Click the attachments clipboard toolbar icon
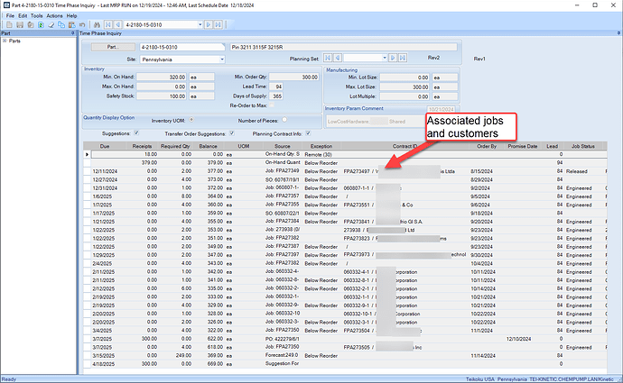Screen dimensions: 623x383 coord(30,24)
